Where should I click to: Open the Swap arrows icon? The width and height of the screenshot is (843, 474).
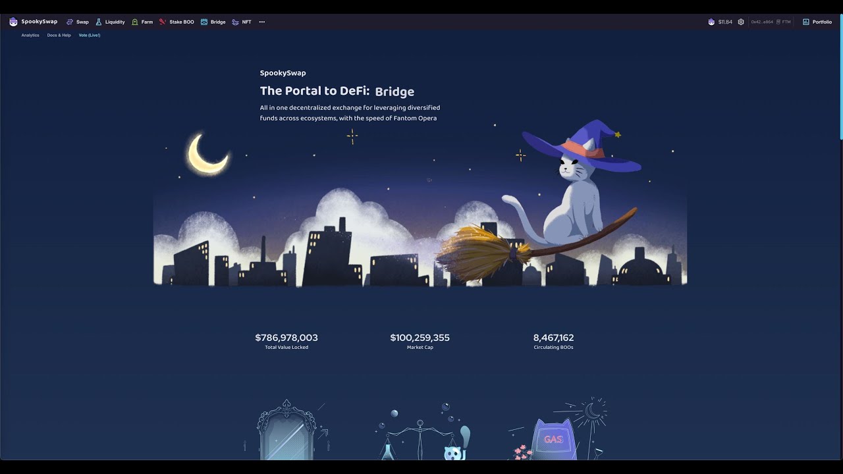[x=70, y=22]
